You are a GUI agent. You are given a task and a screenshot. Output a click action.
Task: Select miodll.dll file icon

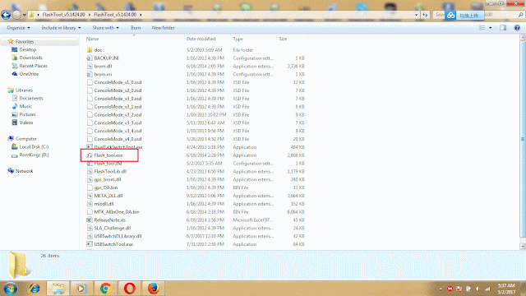point(90,204)
